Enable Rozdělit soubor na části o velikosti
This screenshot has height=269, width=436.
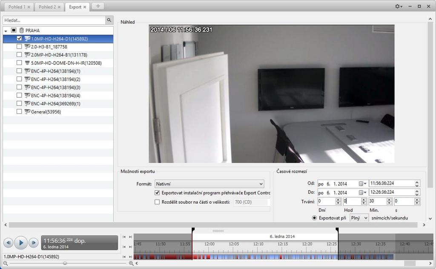157,202
